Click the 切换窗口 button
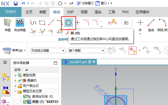Screen dimensions: 168x105 point(85,3)
